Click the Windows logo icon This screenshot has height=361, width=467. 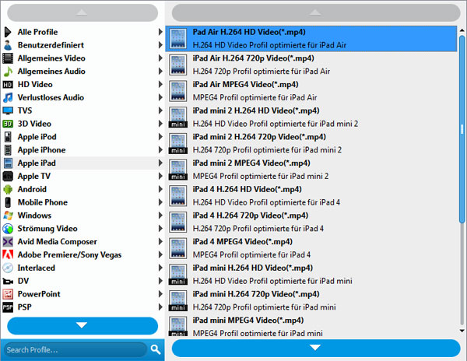point(8,216)
